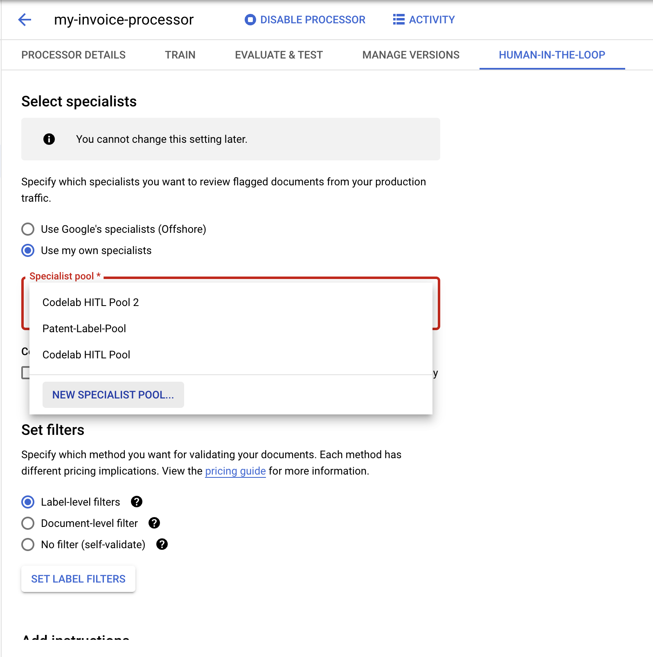Click help icon beside Document-level filter

tap(154, 523)
